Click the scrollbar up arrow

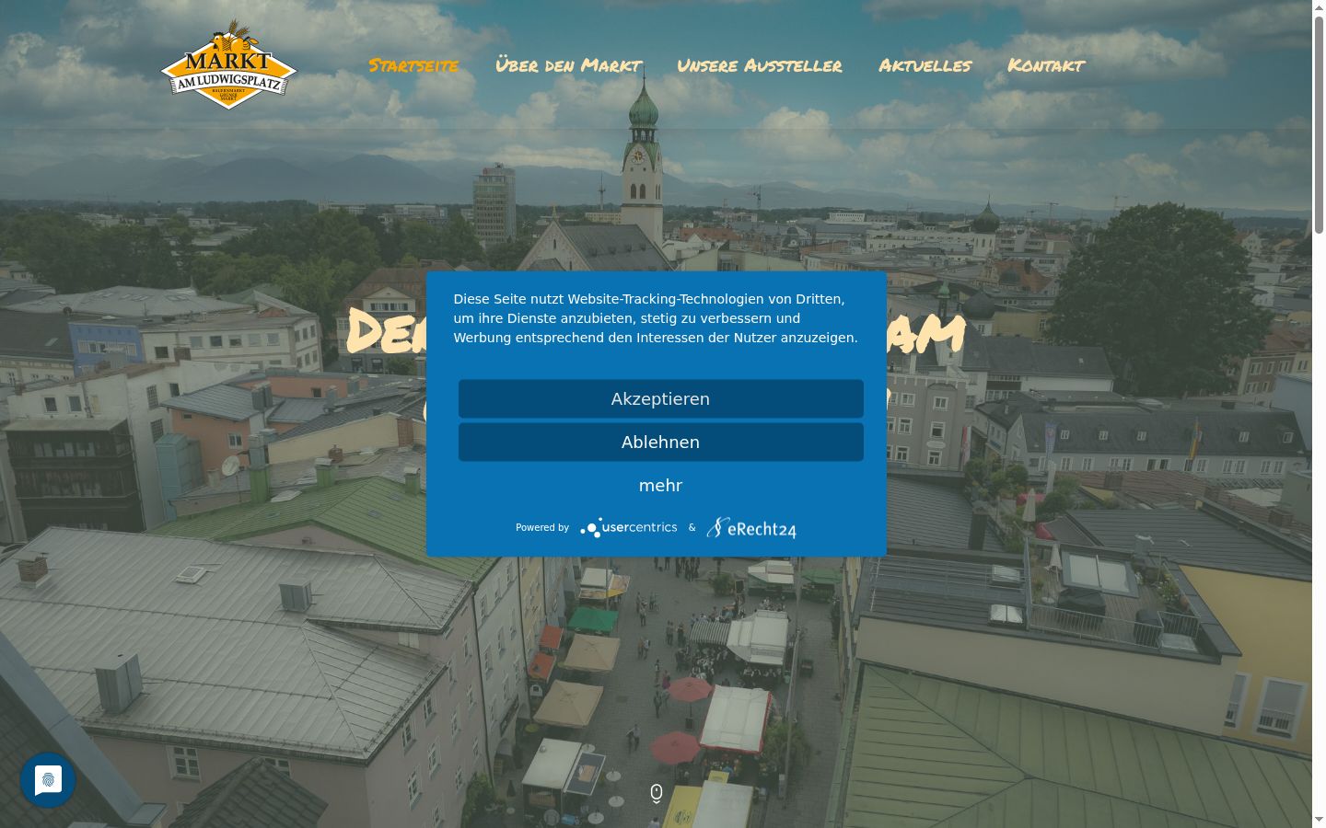pos(1319,7)
